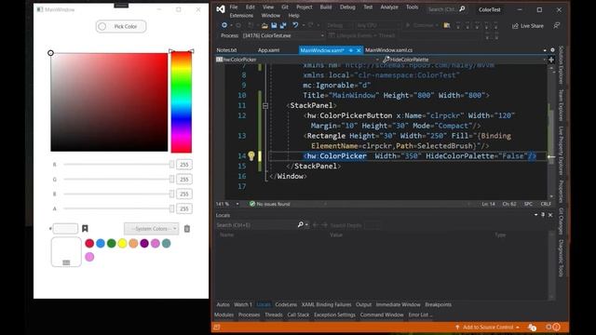Screen dimensions: 596x335
Task: Switch to the Watch 1 tab
Action: coord(243,304)
